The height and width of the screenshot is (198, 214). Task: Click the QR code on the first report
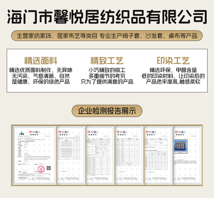point(48,168)
